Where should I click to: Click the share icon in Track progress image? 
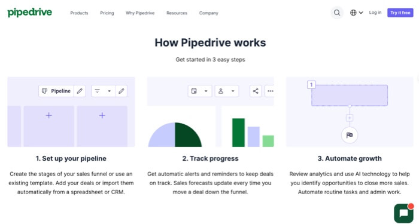pos(256,91)
